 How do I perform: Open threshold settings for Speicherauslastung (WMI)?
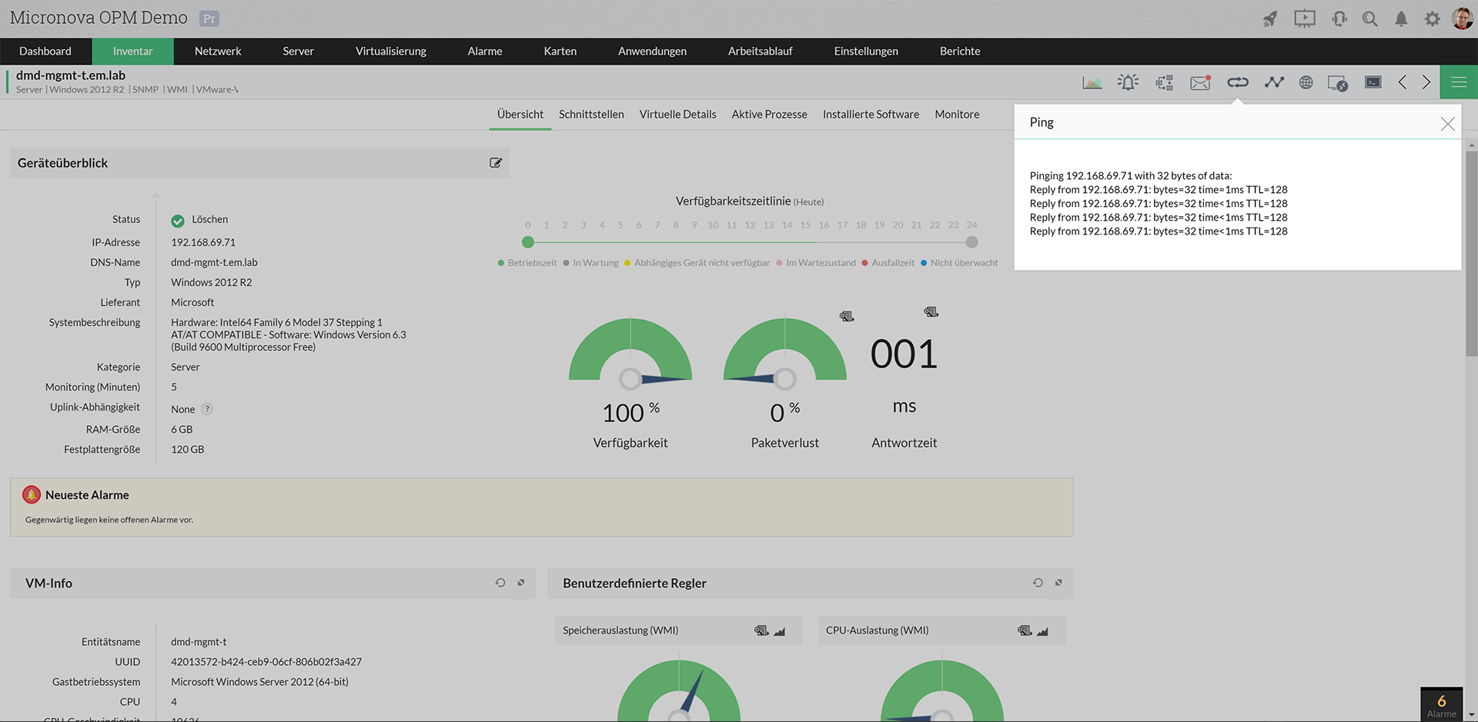(761, 631)
